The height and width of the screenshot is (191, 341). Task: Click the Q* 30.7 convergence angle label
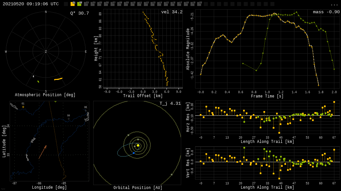(x=79, y=13)
